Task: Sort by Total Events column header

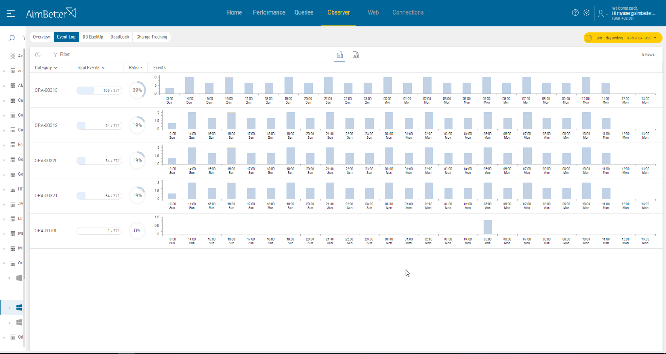Action: (90, 67)
